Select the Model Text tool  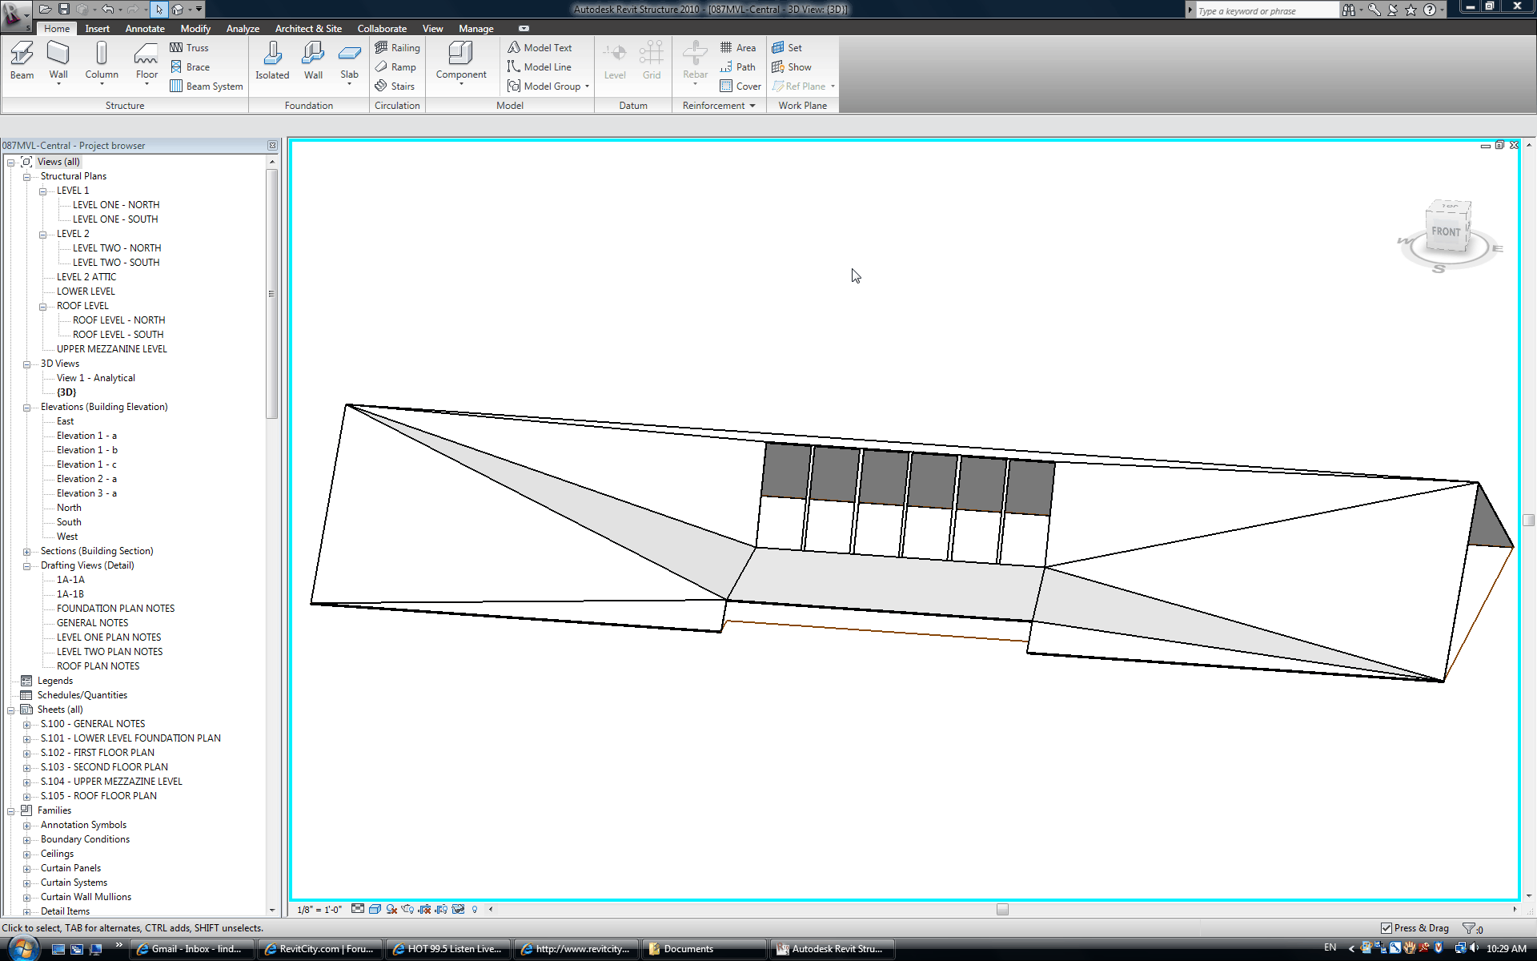pyautogui.click(x=540, y=48)
